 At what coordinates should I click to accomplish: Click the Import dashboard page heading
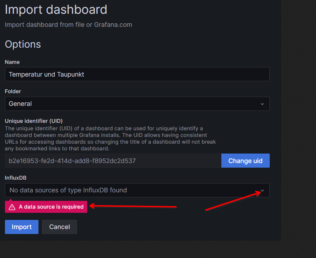click(56, 10)
